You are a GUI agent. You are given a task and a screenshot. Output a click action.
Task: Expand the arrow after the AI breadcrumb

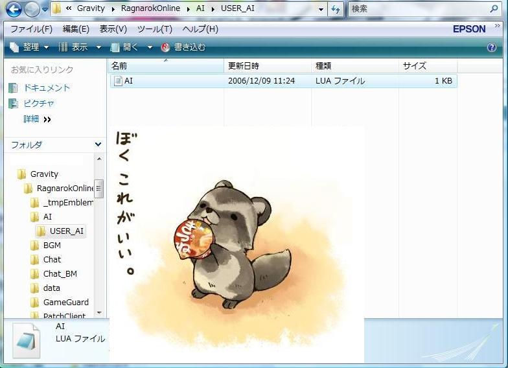(x=213, y=9)
